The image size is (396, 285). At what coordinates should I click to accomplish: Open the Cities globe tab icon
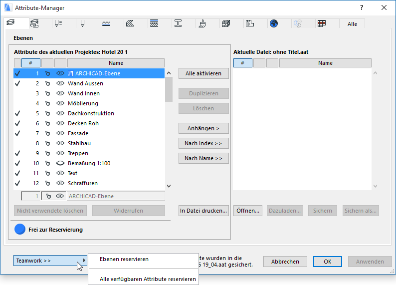(274, 23)
